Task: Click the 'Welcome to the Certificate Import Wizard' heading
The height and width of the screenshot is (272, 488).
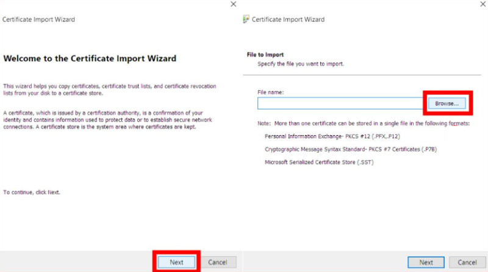Action: pyautogui.click(x=90, y=58)
